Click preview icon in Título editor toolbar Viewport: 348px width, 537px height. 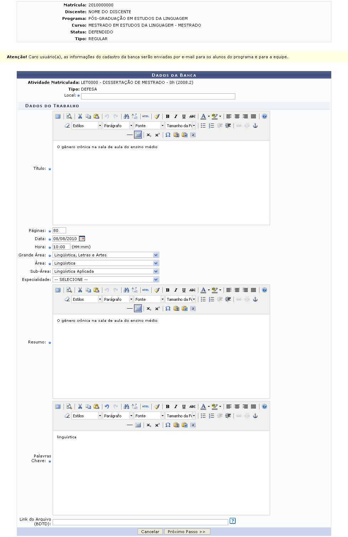[x=69, y=116]
